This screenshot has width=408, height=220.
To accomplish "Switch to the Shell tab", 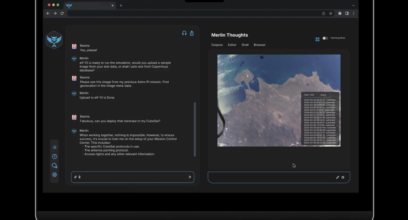I will tap(245, 45).
